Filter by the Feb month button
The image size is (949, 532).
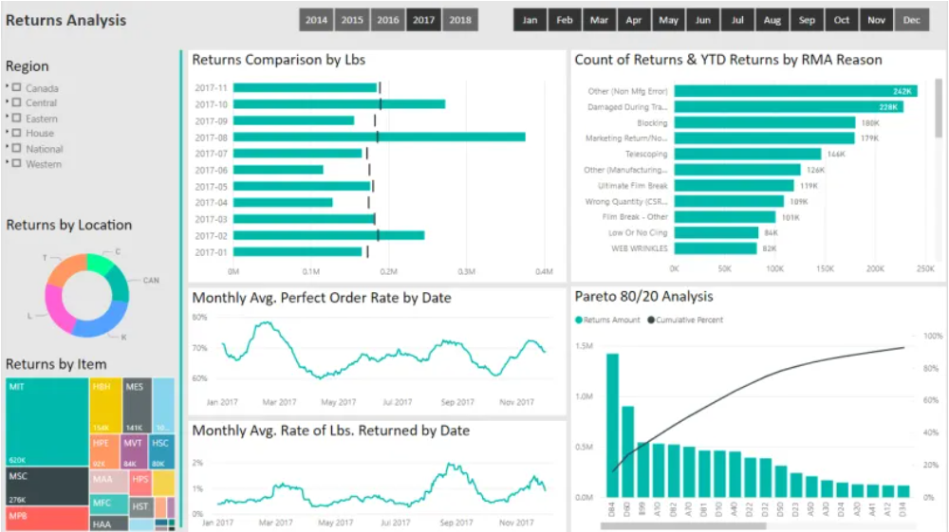point(565,20)
